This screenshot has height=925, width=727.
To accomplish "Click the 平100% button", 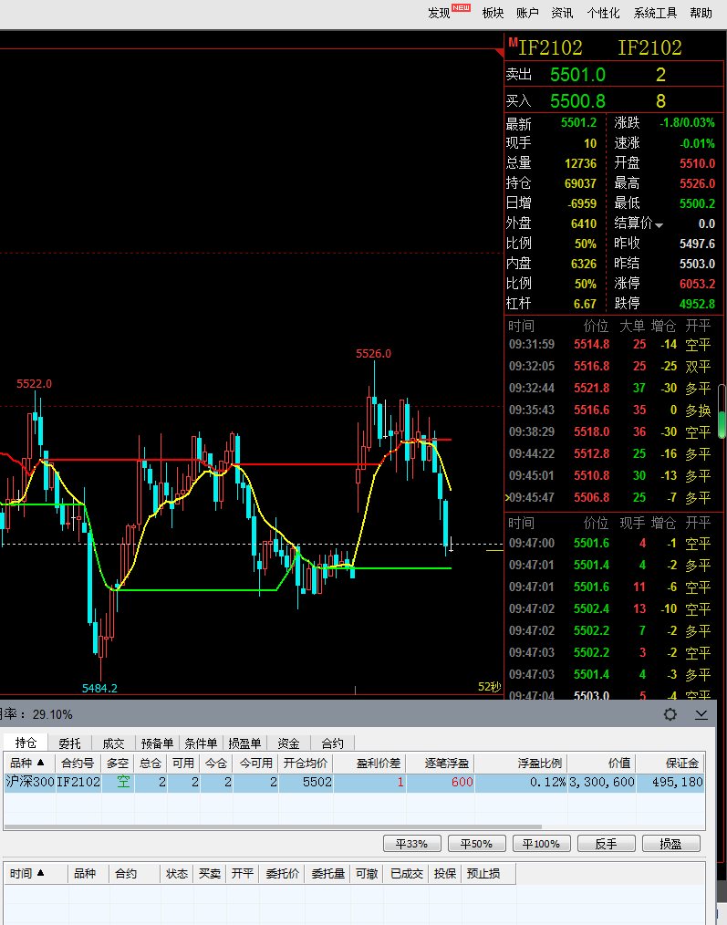I will coord(542,844).
